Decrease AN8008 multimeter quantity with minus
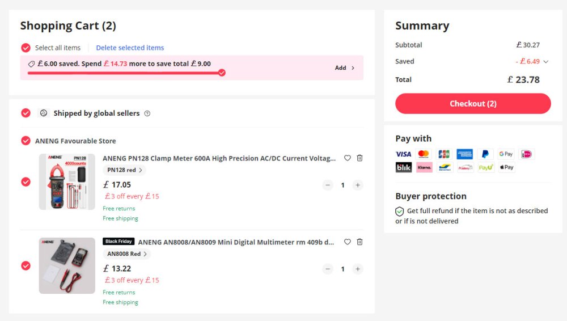The image size is (567, 321). click(x=328, y=269)
